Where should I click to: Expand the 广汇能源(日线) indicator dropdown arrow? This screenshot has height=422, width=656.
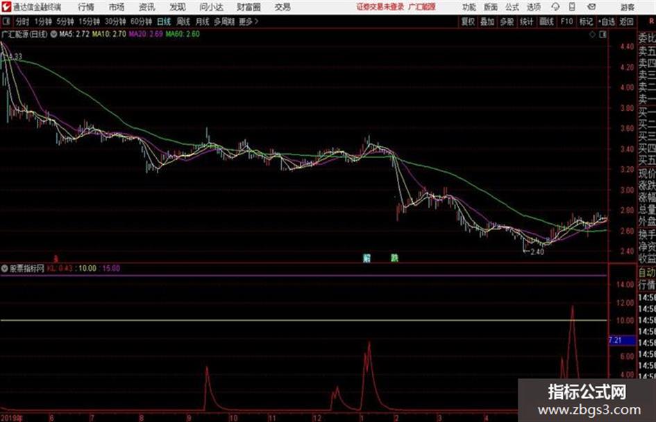pos(53,34)
